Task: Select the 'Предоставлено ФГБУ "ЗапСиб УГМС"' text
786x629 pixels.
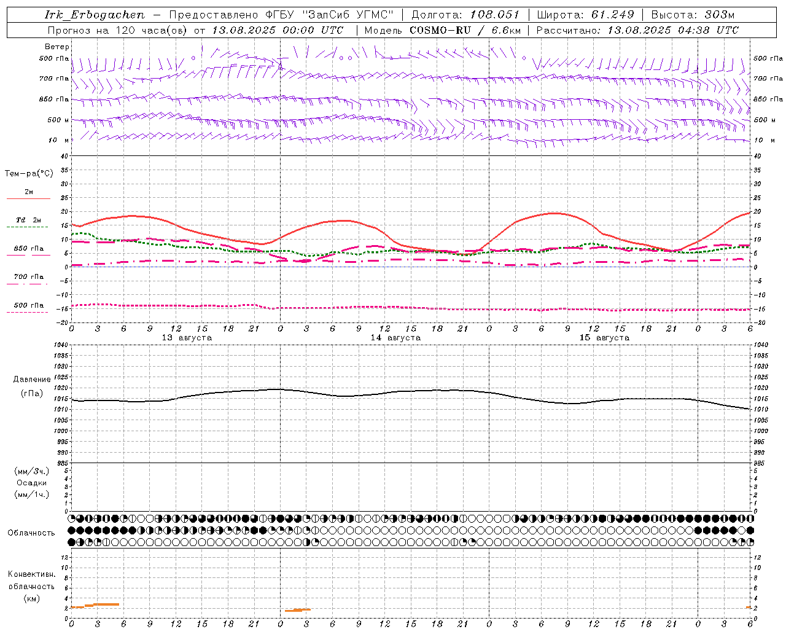Action: click(281, 15)
